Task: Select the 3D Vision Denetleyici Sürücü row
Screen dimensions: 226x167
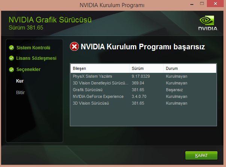Action: 143,83
